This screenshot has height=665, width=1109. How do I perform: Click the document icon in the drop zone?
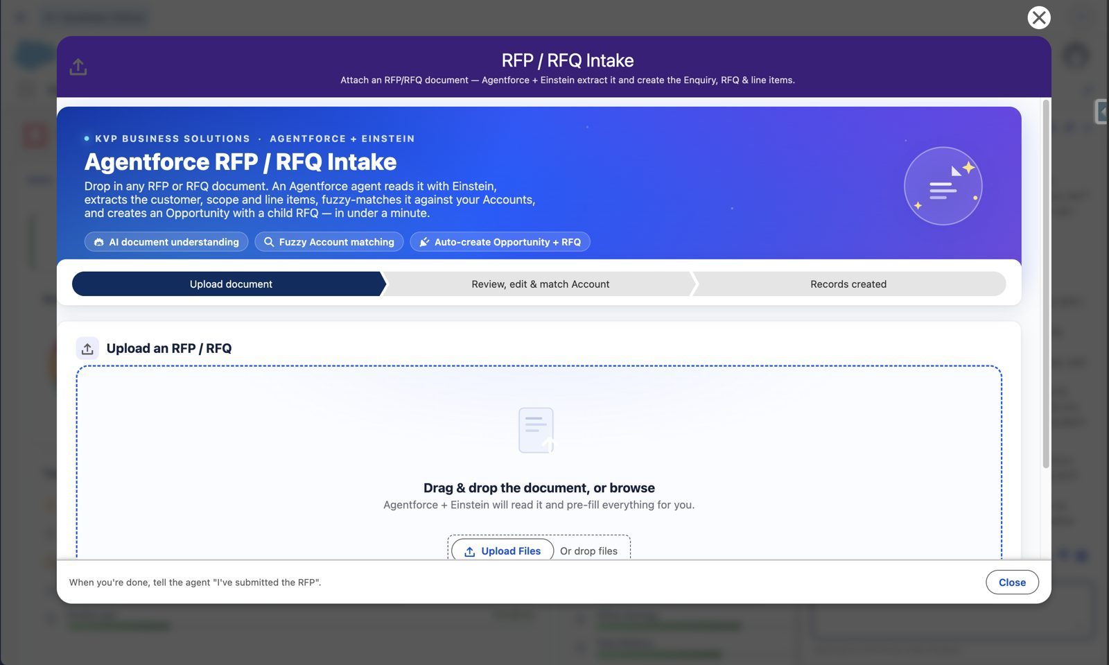point(536,430)
